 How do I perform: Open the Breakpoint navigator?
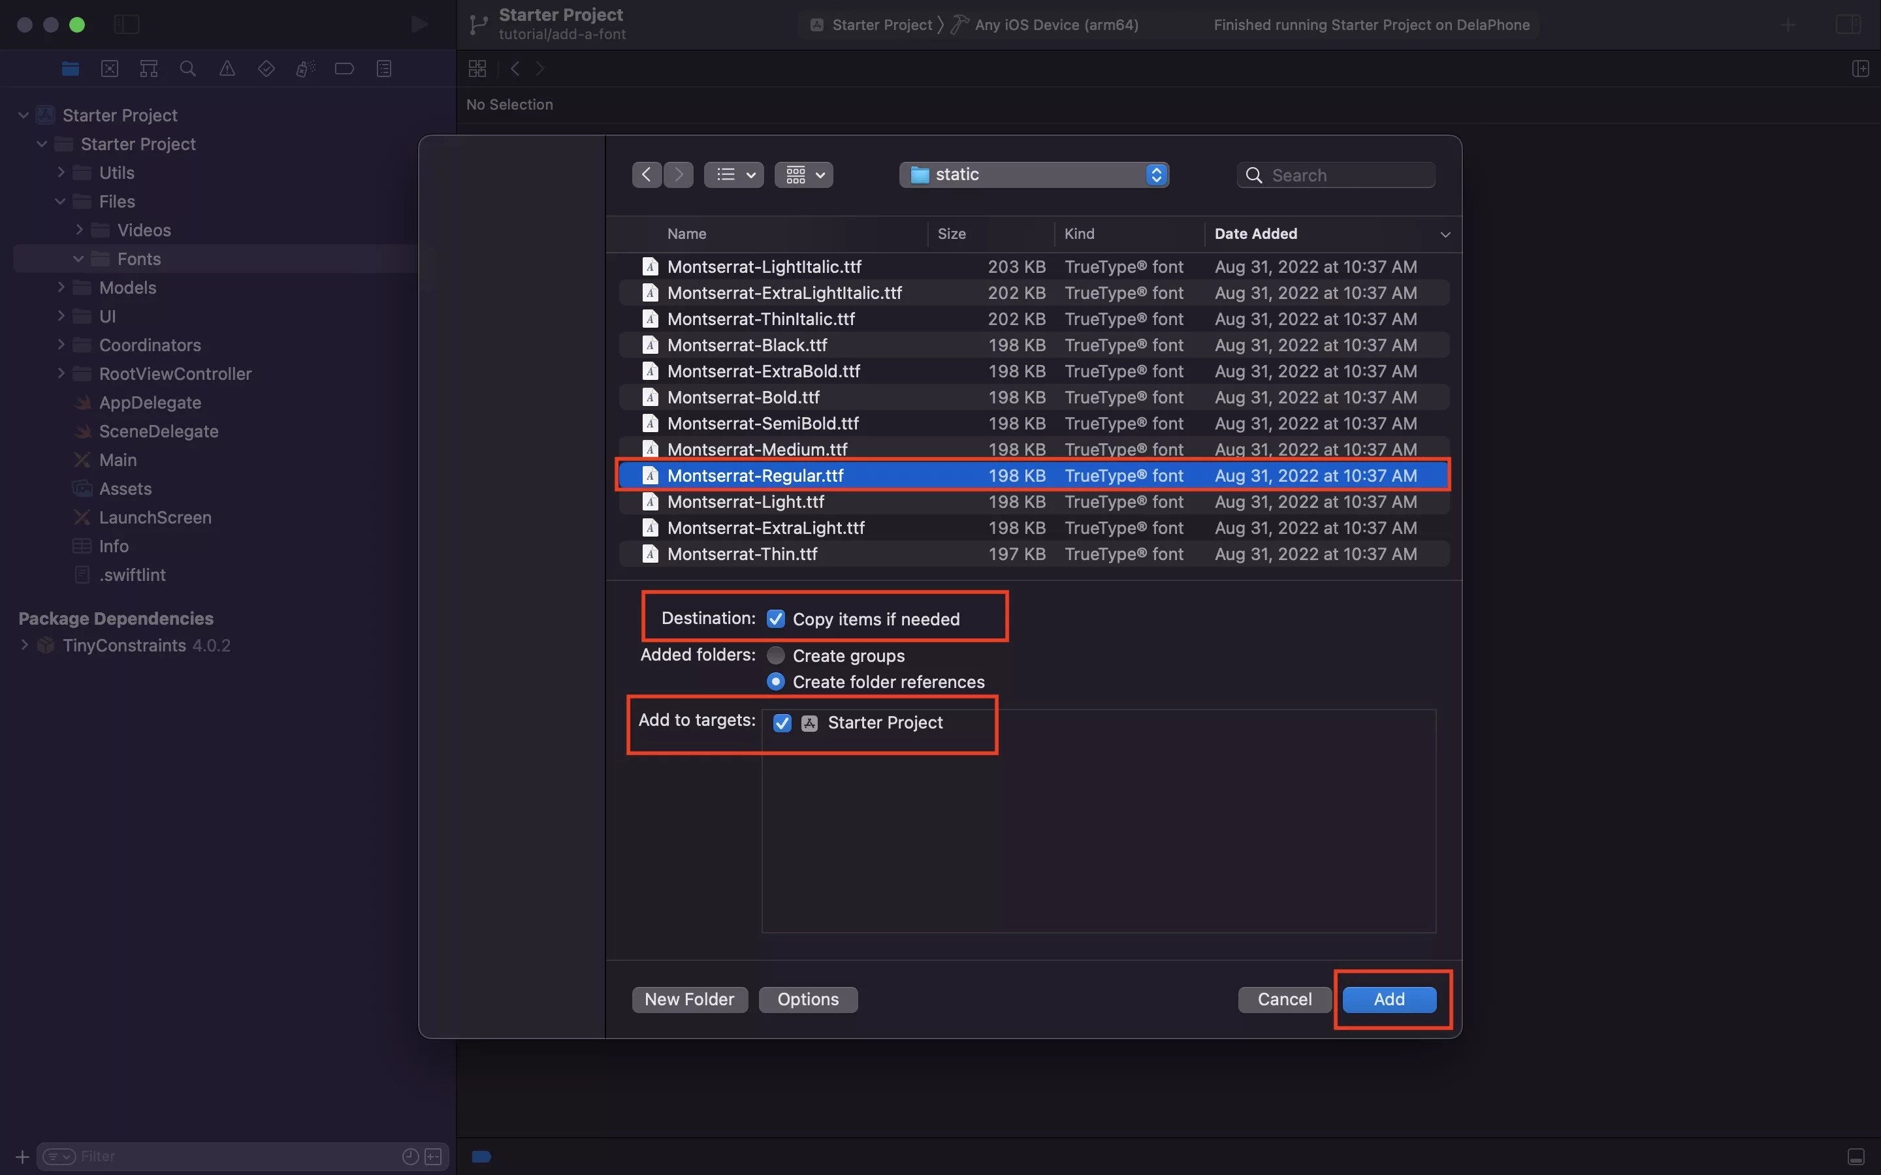344,69
